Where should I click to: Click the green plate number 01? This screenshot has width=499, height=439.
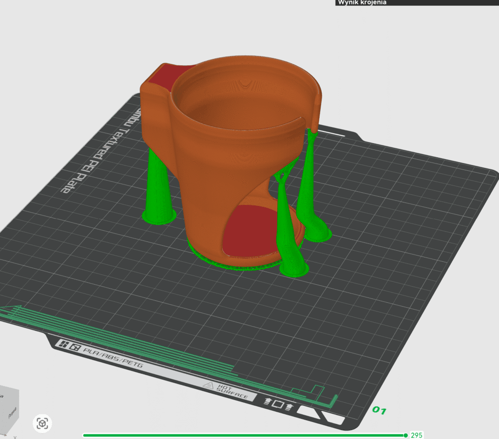coord(380,411)
